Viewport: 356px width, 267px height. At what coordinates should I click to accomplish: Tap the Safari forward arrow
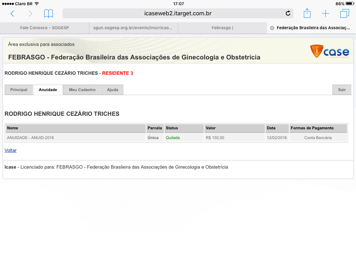point(31,14)
